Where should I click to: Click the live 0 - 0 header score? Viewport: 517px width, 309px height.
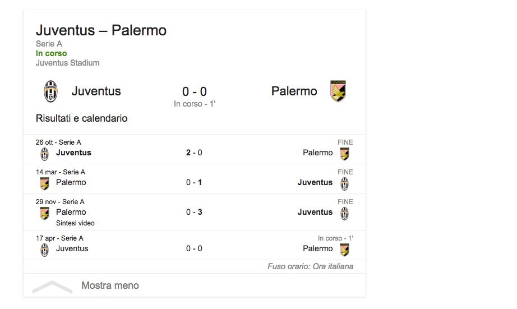[x=194, y=92]
